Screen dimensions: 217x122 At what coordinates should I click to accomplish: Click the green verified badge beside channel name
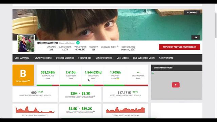point(78,43)
